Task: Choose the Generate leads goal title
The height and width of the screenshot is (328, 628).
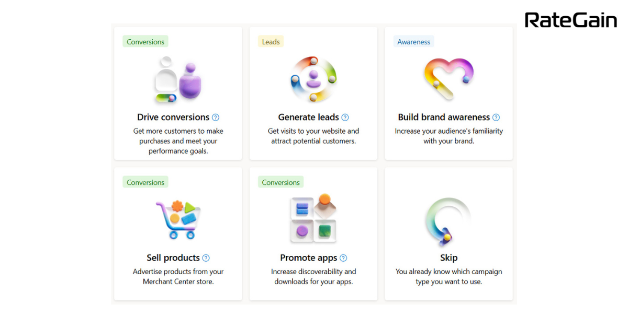Action: (x=309, y=118)
